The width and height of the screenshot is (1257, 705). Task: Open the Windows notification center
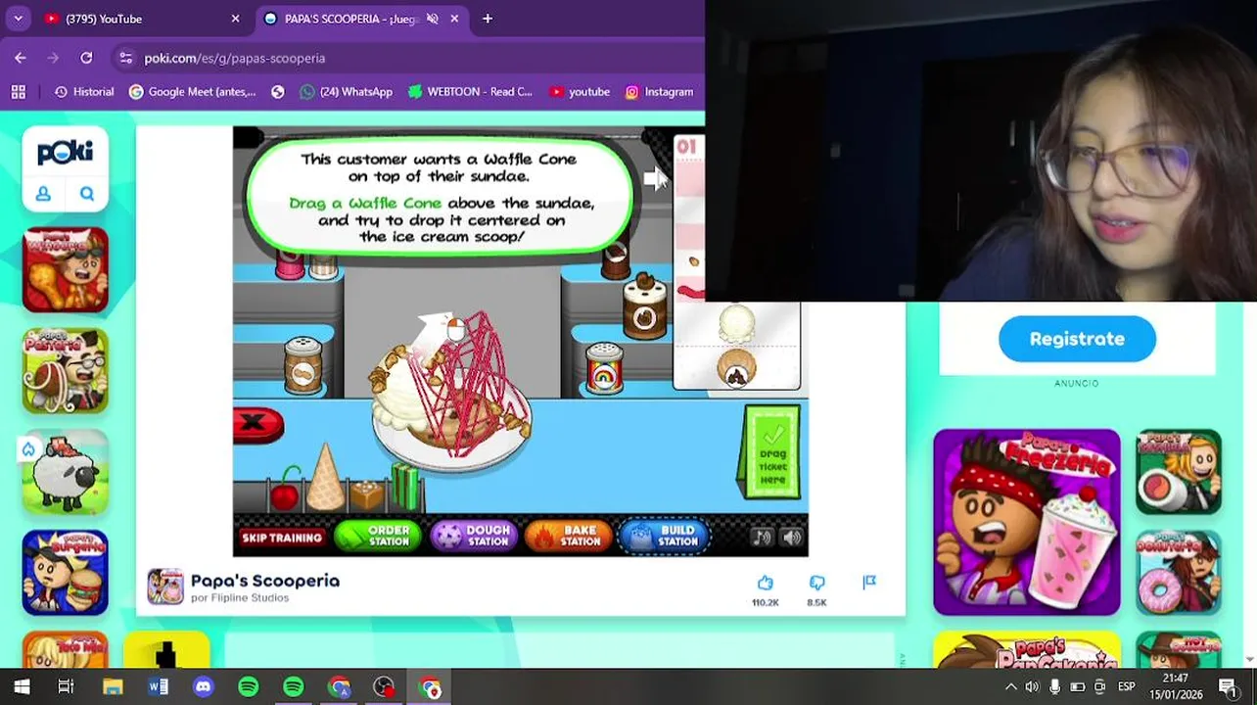click(x=1227, y=686)
